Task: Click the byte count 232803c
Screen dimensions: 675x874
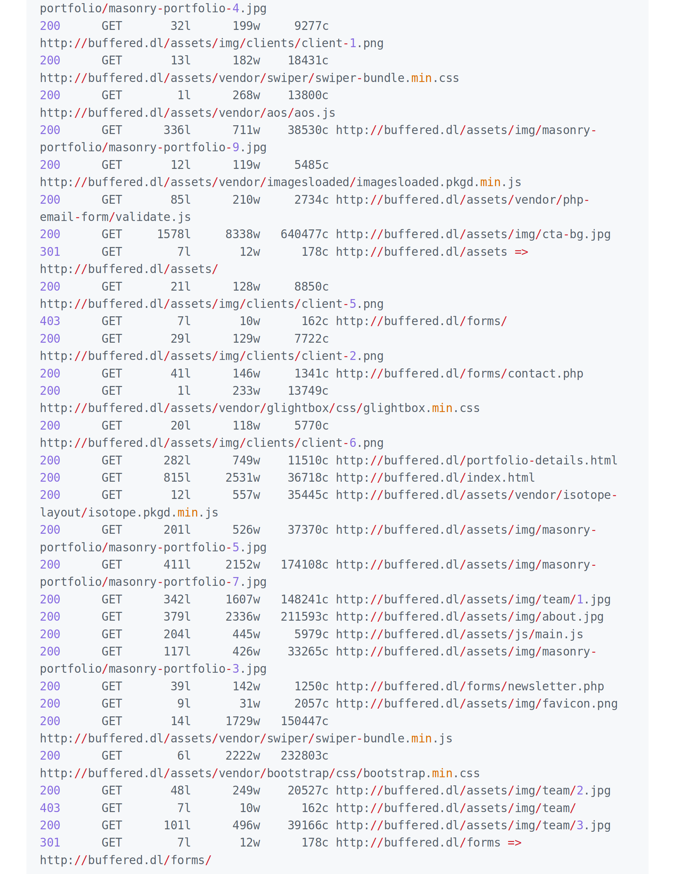Action: [304, 755]
